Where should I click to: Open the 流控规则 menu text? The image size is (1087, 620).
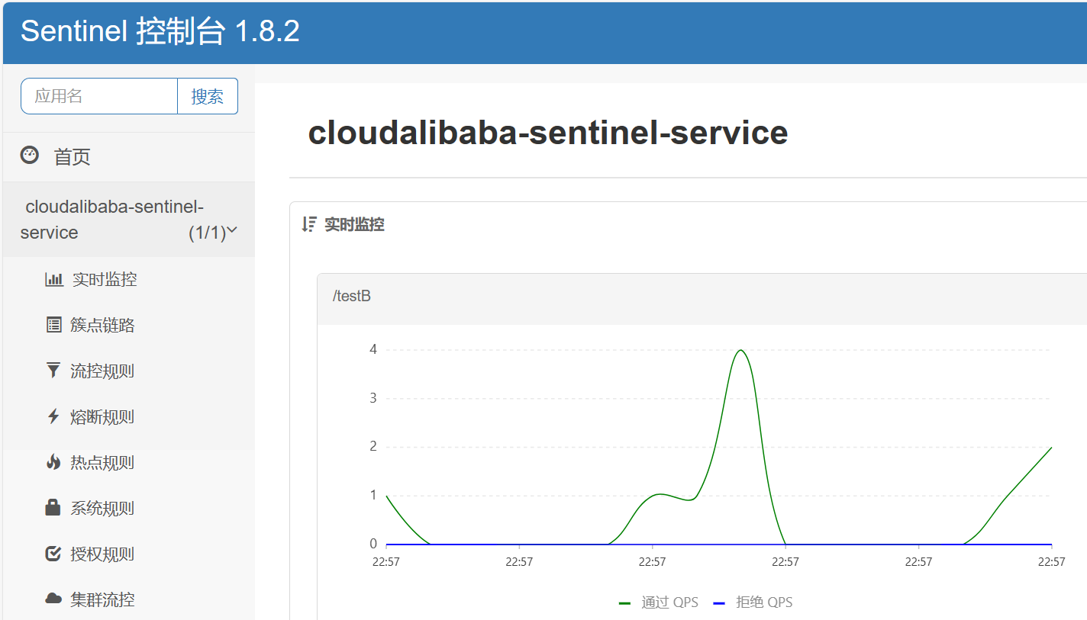[102, 371]
